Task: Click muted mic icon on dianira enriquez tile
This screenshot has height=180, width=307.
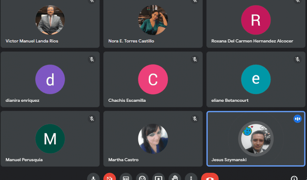Action: point(92,59)
